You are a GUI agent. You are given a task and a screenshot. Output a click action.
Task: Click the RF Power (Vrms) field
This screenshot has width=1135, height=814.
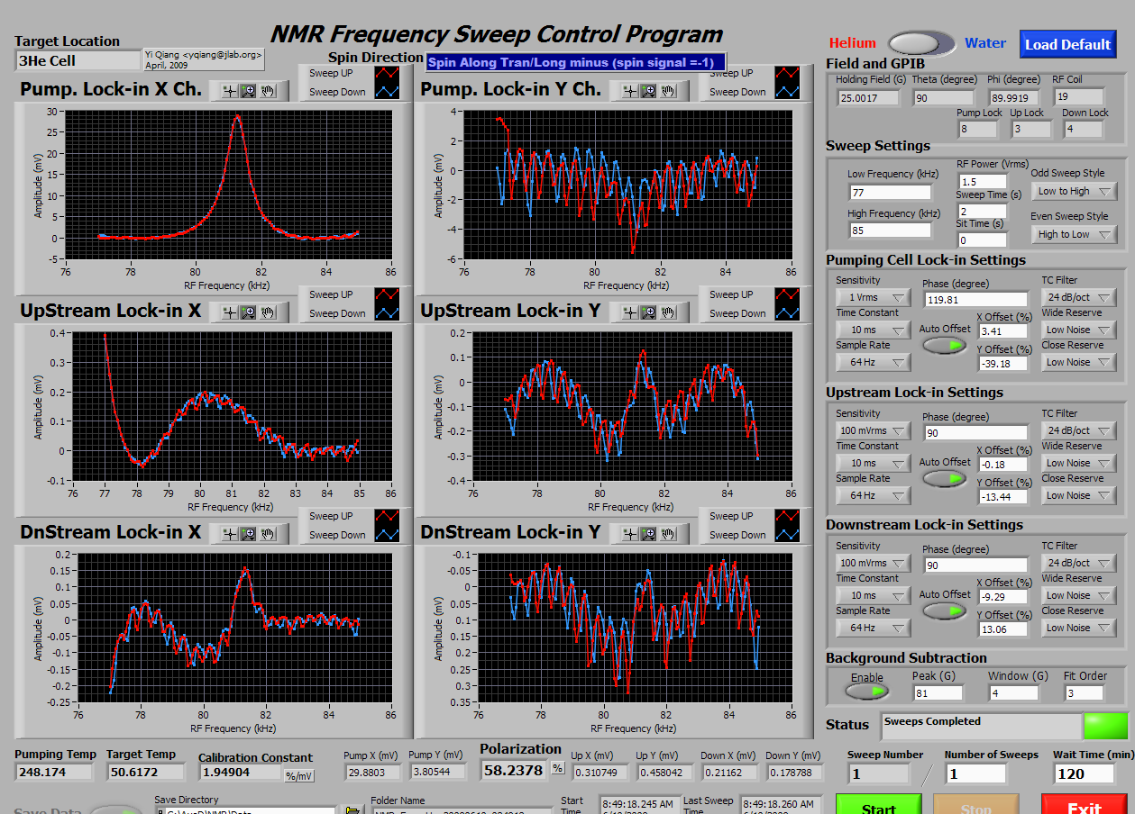[982, 182]
